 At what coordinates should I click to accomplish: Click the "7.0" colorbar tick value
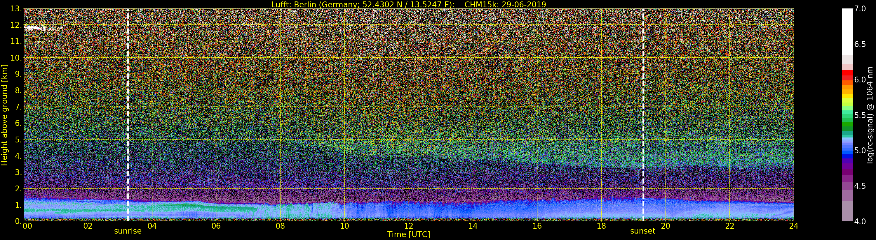pos(860,9)
